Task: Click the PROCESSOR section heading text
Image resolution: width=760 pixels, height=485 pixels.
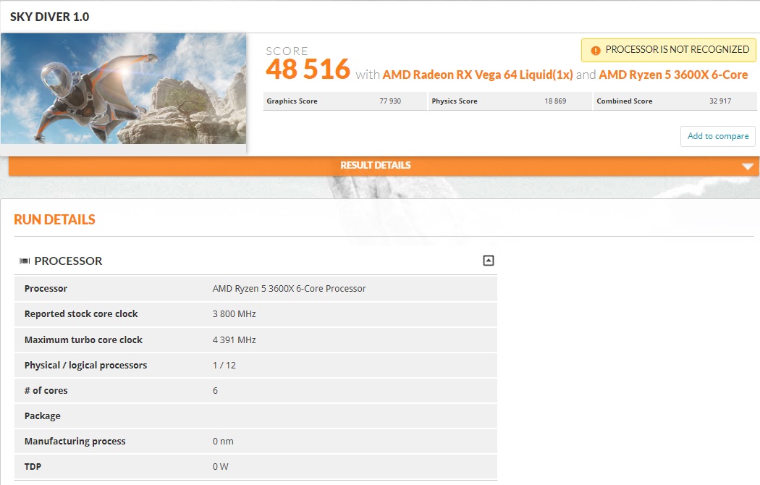Action: click(x=68, y=261)
